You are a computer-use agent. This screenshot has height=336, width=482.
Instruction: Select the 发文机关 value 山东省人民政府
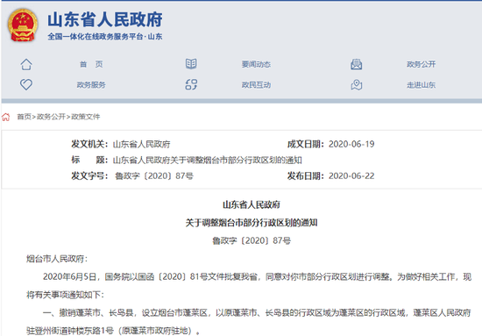point(141,144)
